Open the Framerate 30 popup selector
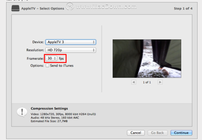 pos(51,58)
